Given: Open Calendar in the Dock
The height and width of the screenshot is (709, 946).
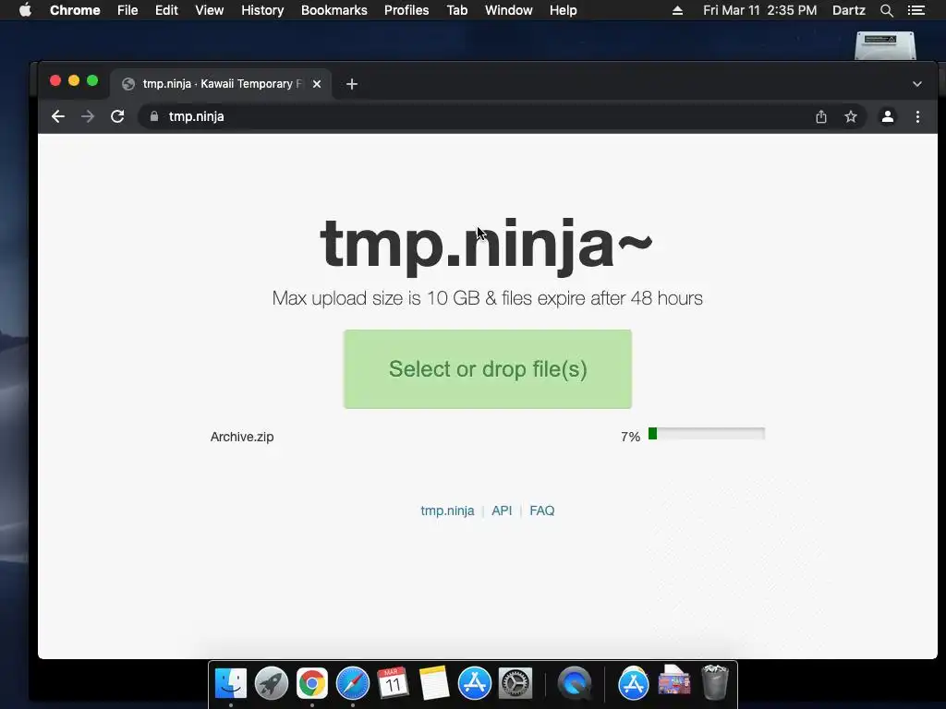Looking at the screenshot, I should (x=393, y=684).
